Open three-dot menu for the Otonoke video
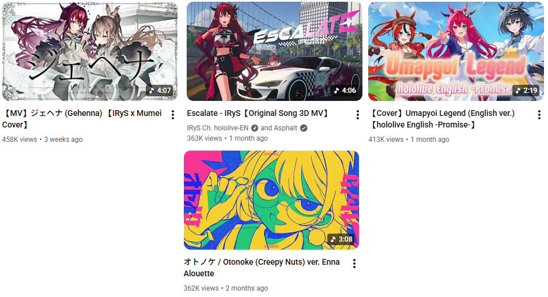 click(354, 264)
